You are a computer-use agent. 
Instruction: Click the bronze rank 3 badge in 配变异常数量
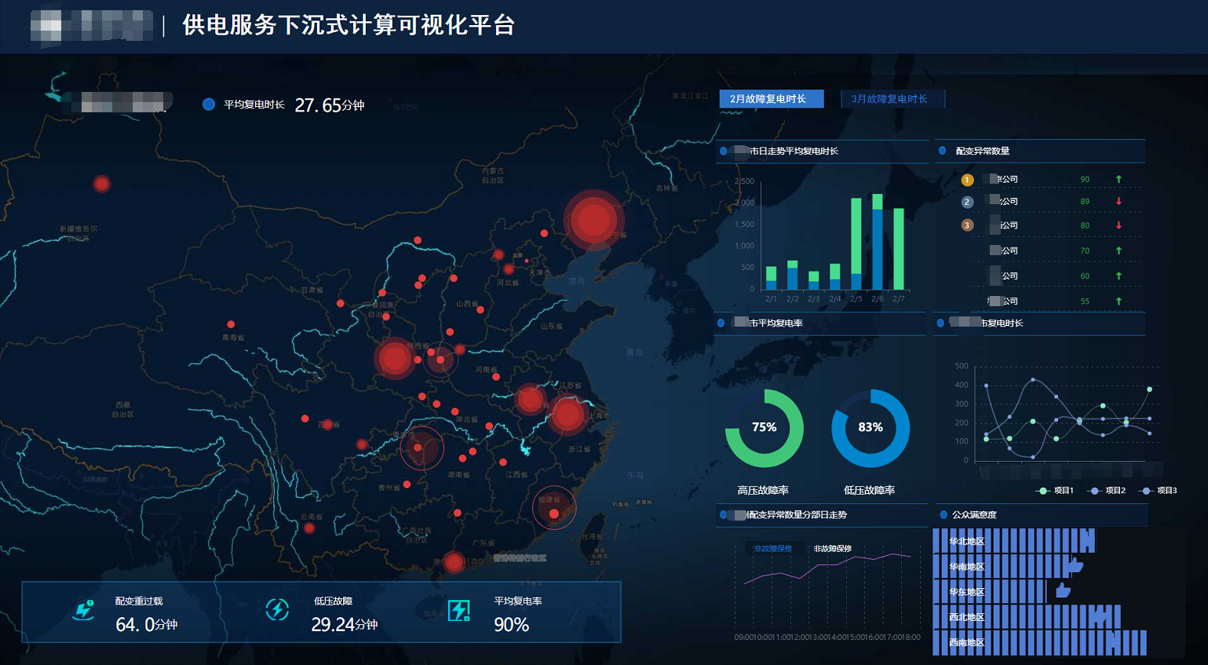coord(967,225)
